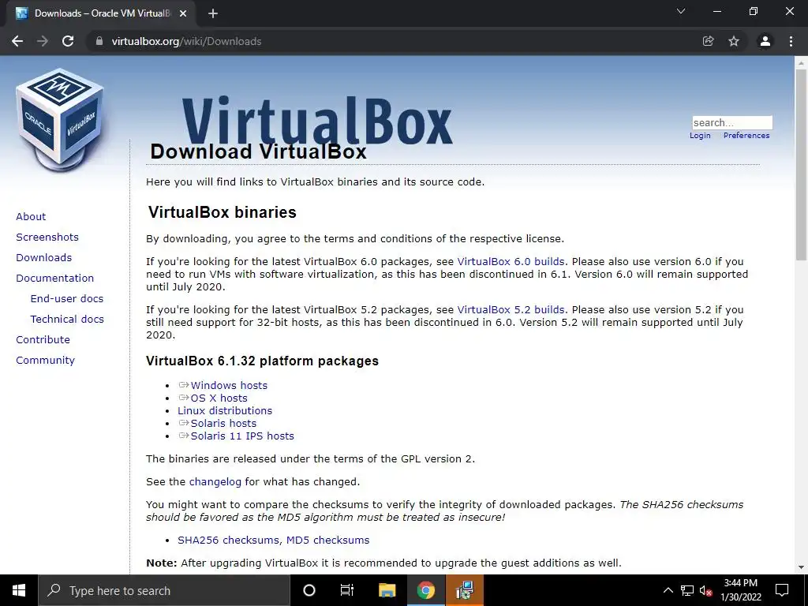Open End-user docs in the sidebar
Viewport: 808px width, 606px height.
(x=67, y=299)
